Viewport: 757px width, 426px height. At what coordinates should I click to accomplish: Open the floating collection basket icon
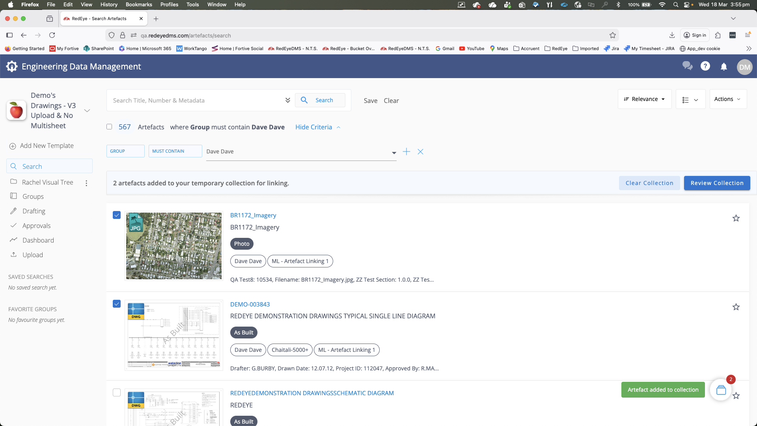click(x=721, y=390)
